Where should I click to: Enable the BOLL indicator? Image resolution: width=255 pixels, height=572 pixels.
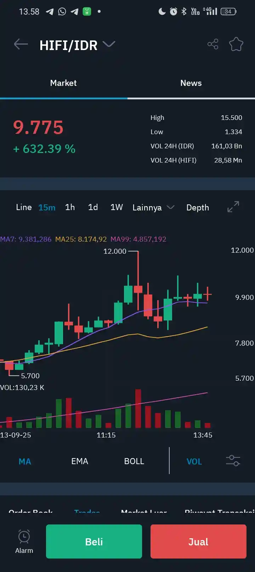134,461
